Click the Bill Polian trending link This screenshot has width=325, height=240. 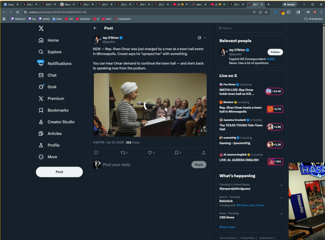point(242,205)
